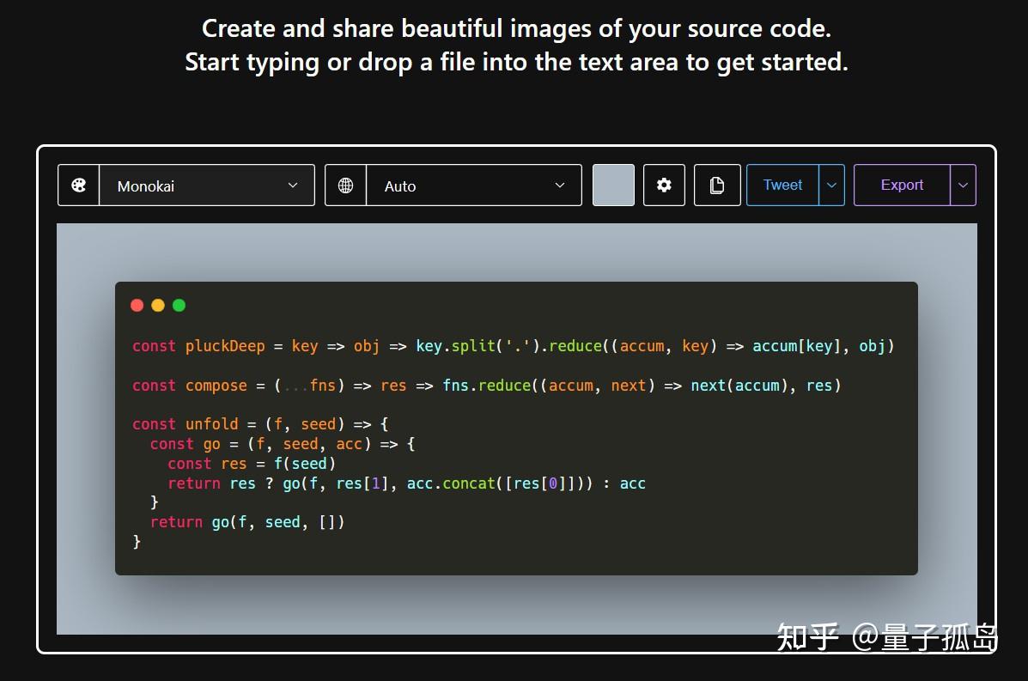This screenshot has height=681, width=1028.
Task: Click the pluckDeep code line
Action: pyautogui.click(x=514, y=346)
